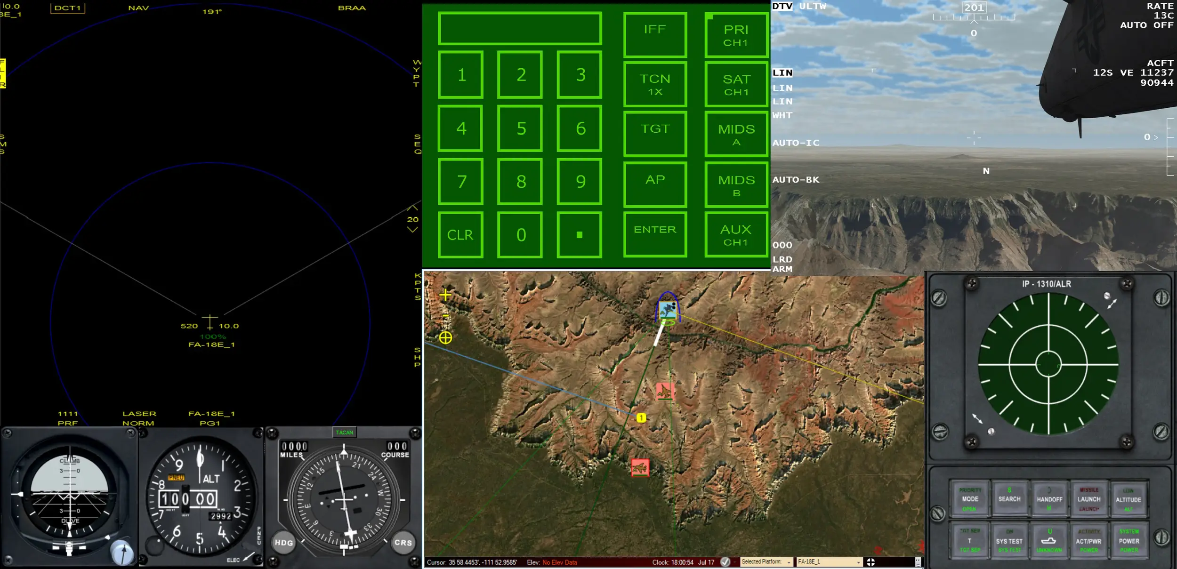Open the Selected Platform dropdown
Screen dimensions: 1177x569
tap(789, 562)
